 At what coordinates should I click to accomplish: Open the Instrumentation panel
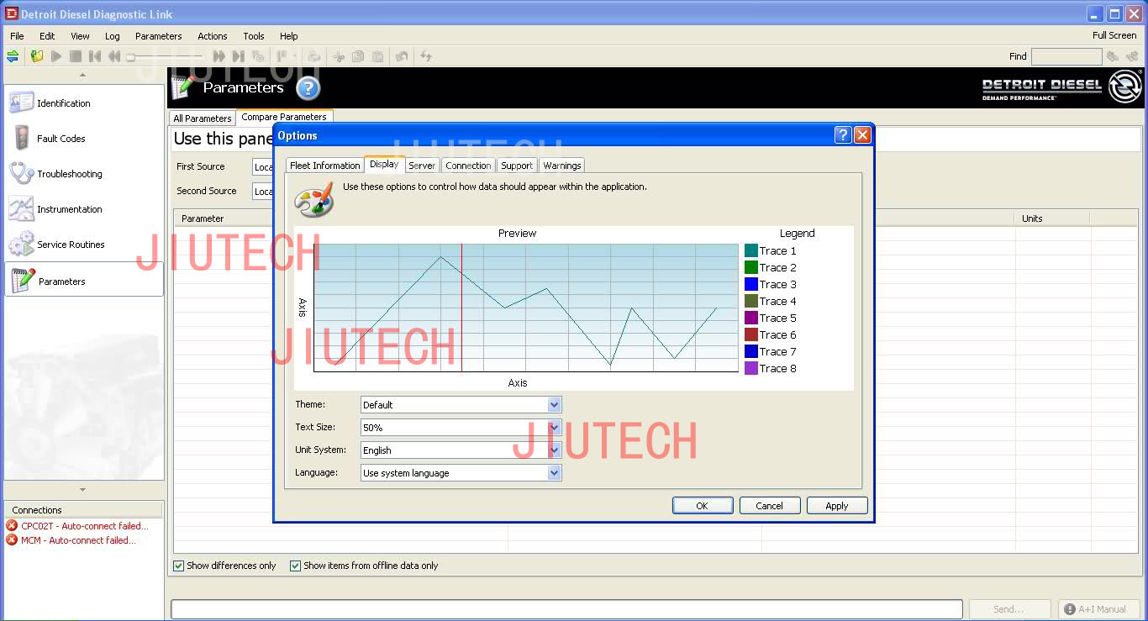pyautogui.click(x=83, y=209)
